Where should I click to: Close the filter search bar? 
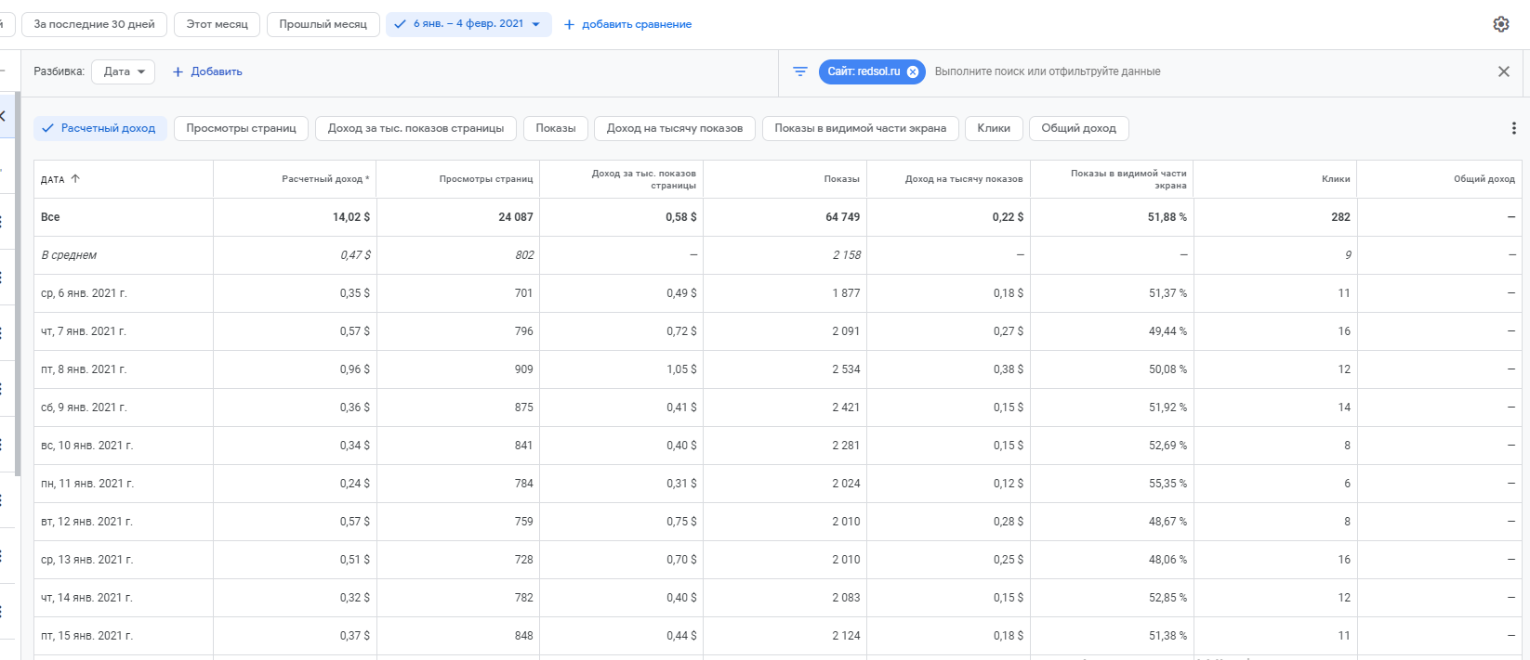pos(1503,71)
